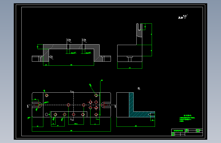Image resolution: width=221 pixels, height=143 pixels.
Task: Select the section label above the cyan view
Action: point(139,89)
